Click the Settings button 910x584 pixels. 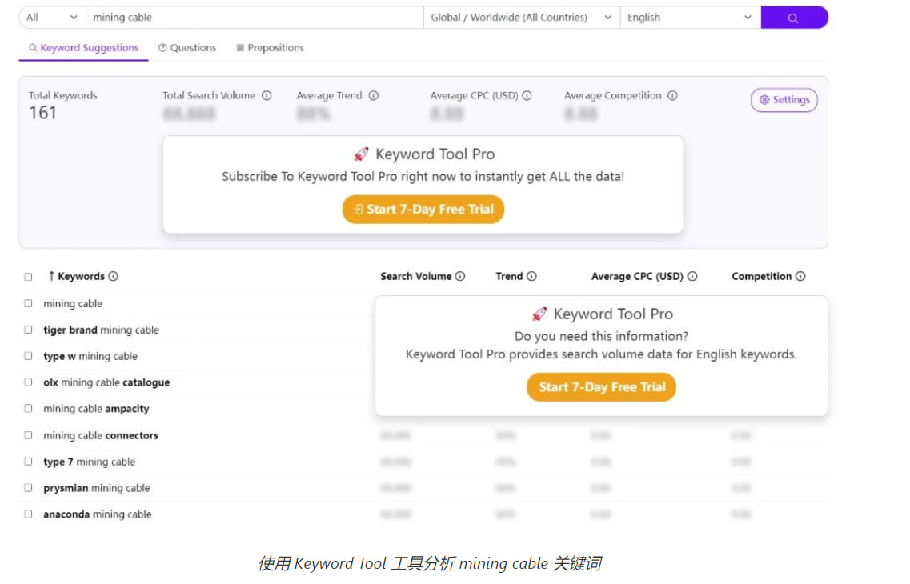pos(784,100)
